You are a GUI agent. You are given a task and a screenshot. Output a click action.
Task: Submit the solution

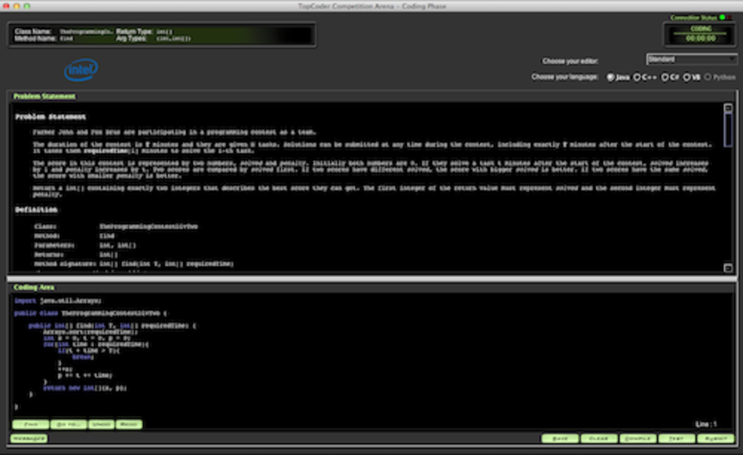716,438
